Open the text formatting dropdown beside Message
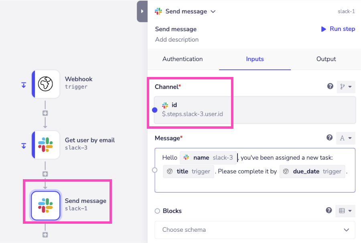The height and width of the screenshot is (243, 361). point(345,138)
